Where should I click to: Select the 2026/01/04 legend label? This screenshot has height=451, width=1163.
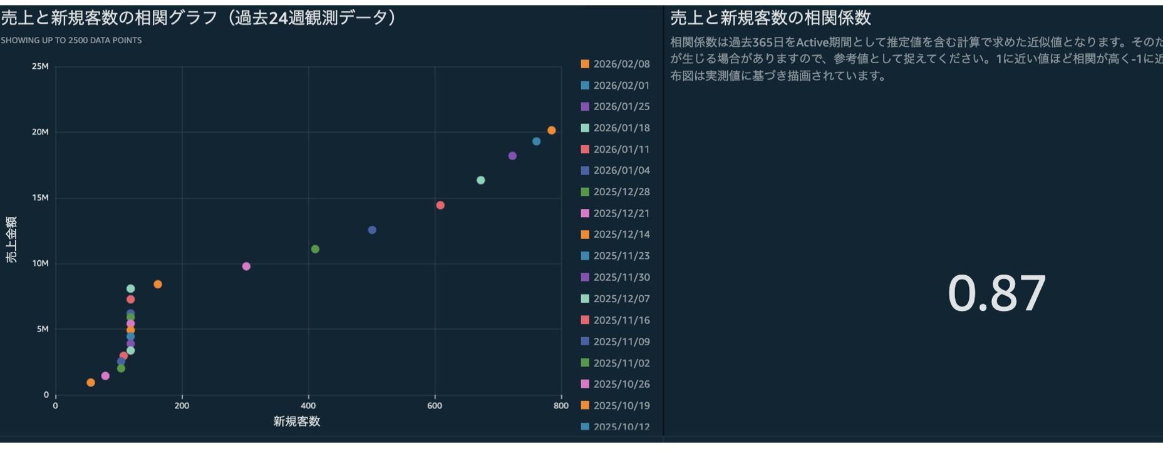tap(621, 170)
